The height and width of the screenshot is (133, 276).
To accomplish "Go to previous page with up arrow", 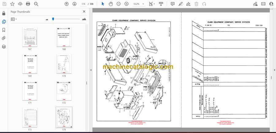I will point(67,4).
